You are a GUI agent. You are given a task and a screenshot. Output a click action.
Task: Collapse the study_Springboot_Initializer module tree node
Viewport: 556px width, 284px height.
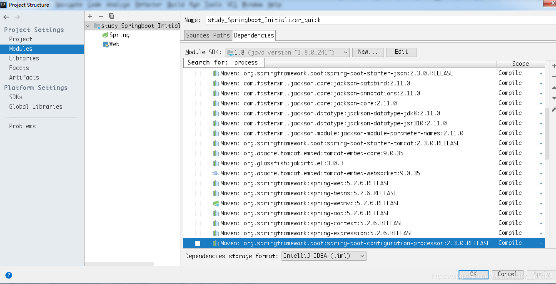(88, 26)
